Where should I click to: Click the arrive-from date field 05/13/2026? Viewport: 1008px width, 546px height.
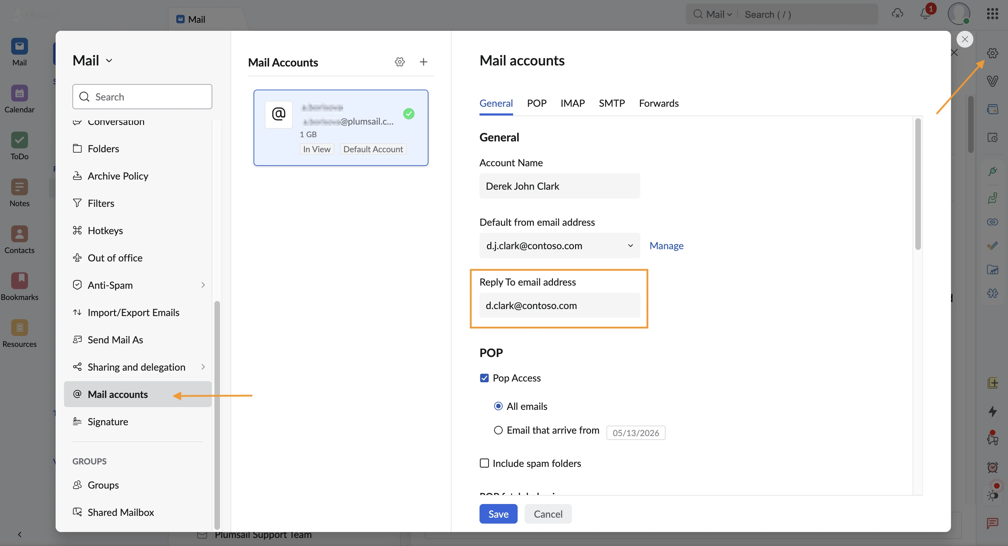click(x=636, y=433)
